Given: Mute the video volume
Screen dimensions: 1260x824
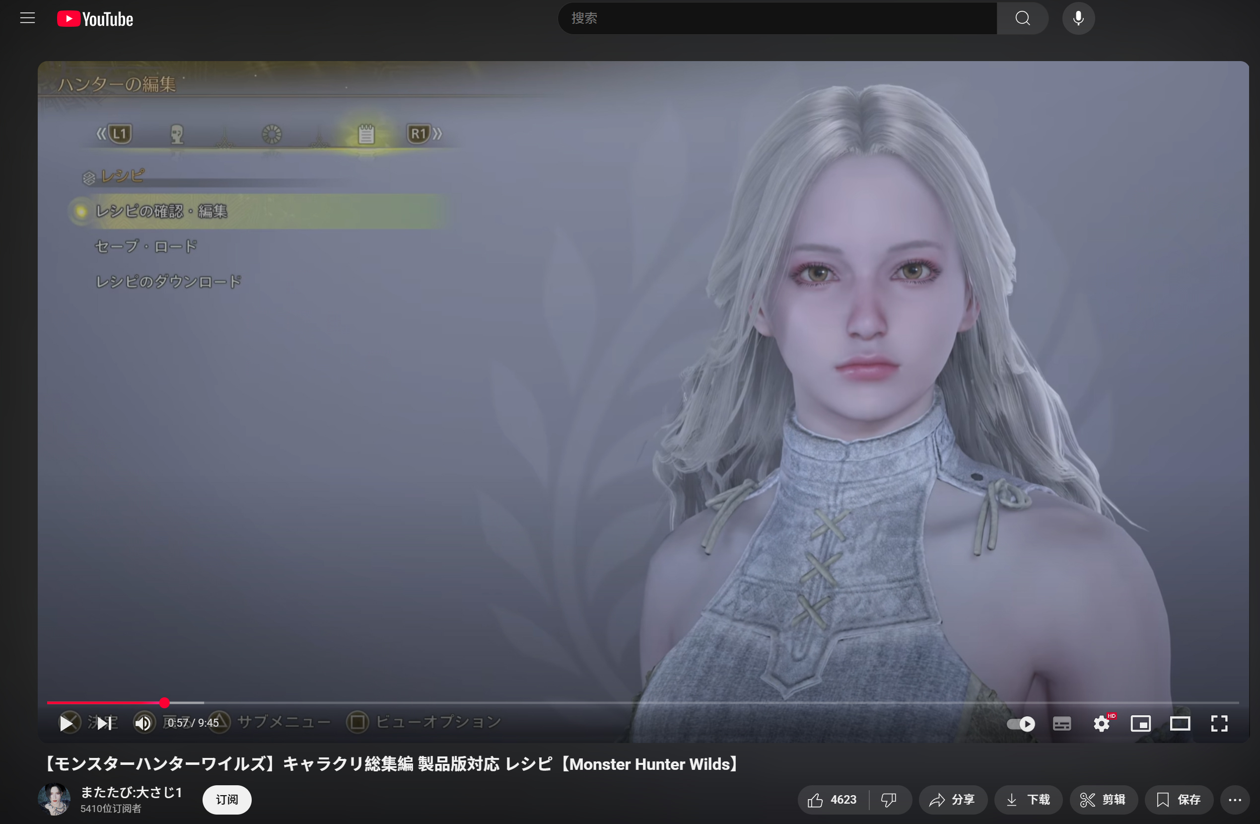Looking at the screenshot, I should pyautogui.click(x=143, y=723).
